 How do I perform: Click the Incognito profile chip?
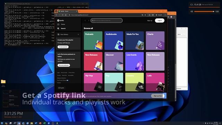(159, 15)
